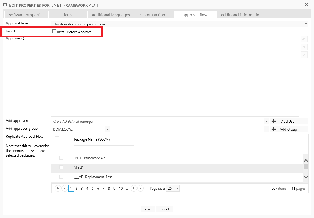Switch to the software properties tab
314x218 pixels.
tap(26, 15)
